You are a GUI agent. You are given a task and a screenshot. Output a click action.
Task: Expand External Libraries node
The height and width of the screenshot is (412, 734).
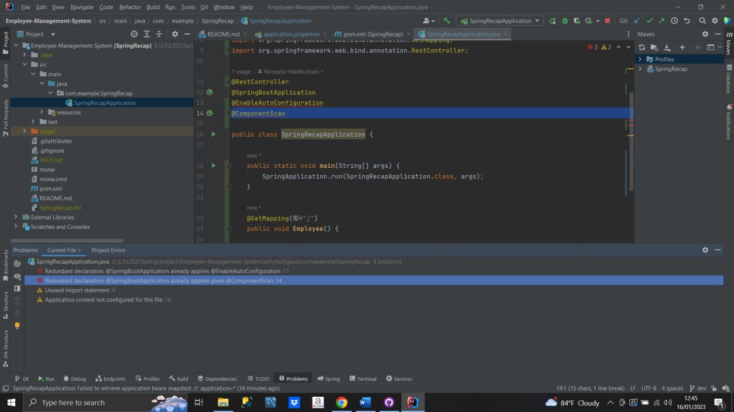click(17, 217)
